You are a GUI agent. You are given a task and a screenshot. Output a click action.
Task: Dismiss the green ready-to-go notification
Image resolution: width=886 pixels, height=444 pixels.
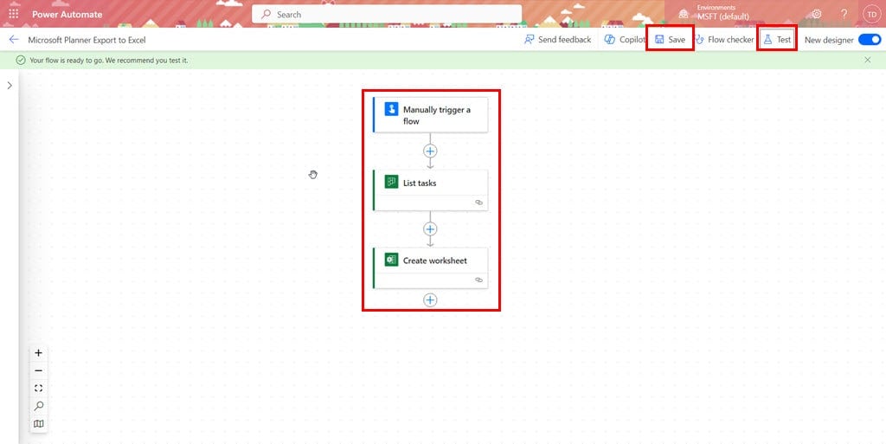[867, 60]
